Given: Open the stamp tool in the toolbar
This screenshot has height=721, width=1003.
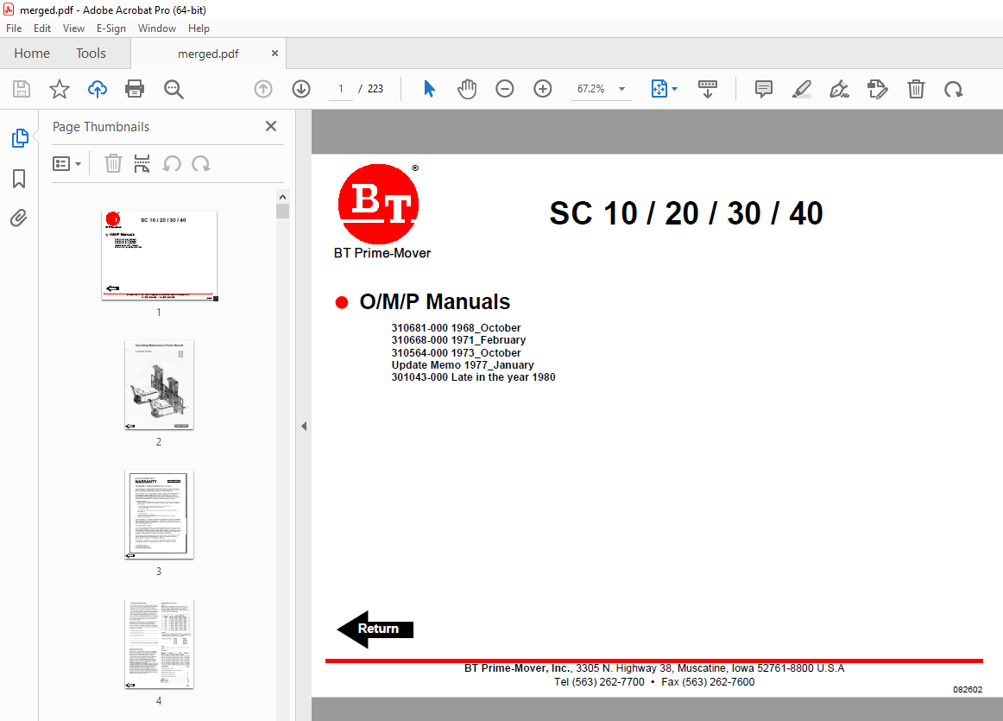Looking at the screenshot, I should click(x=878, y=89).
